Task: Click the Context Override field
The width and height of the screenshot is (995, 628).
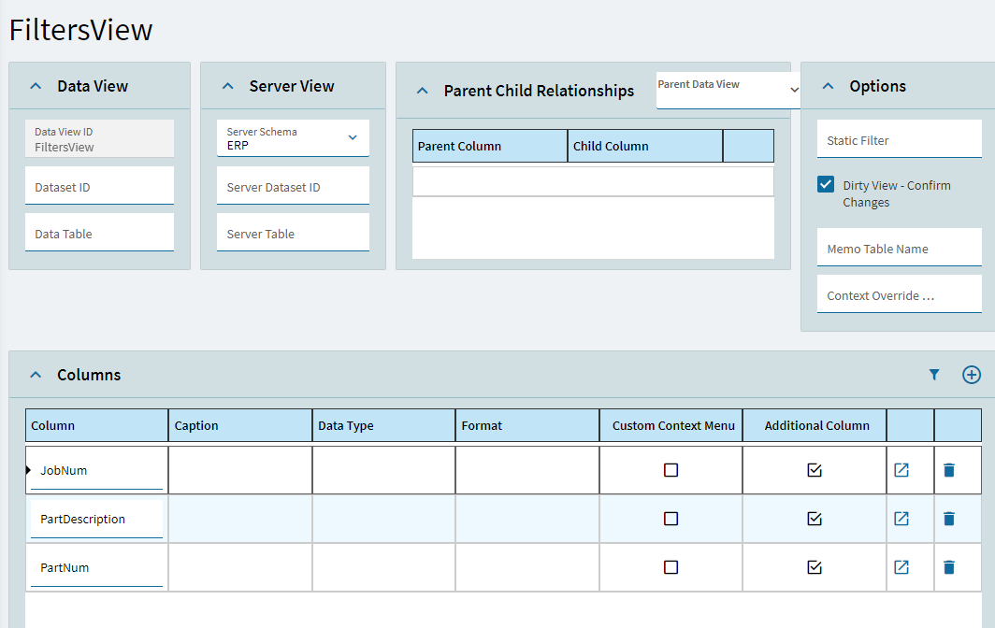Action: pyautogui.click(x=900, y=293)
